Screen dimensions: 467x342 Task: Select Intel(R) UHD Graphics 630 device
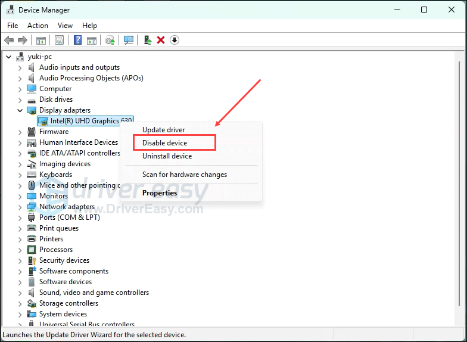[91, 121]
